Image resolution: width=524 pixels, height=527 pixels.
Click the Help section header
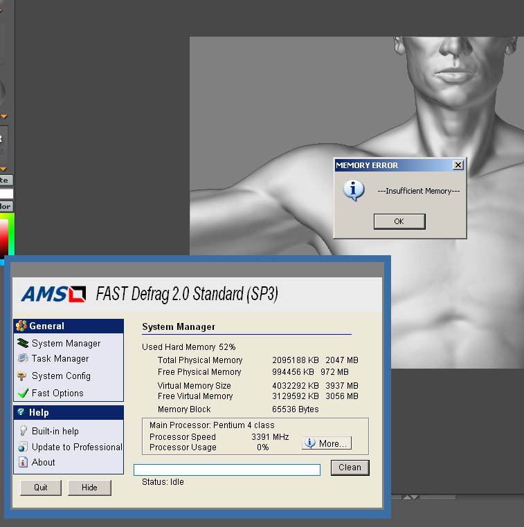(69, 412)
